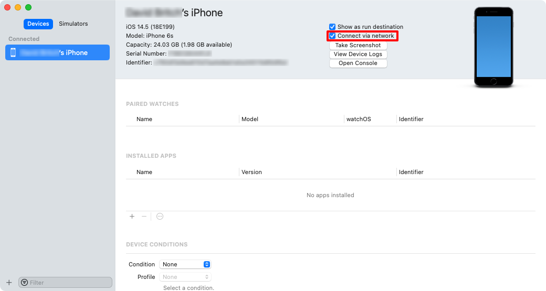The width and height of the screenshot is (546, 291).
Task: Click the filter icon in search field
Action: pyautogui.click(x=24, y=283)
